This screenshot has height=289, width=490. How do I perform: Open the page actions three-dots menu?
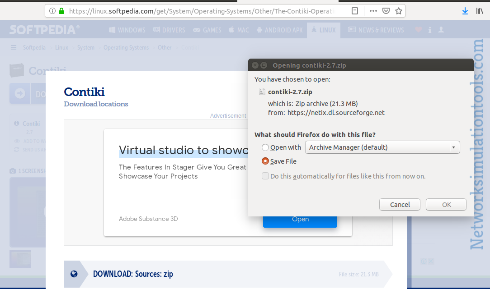(373, 11)
